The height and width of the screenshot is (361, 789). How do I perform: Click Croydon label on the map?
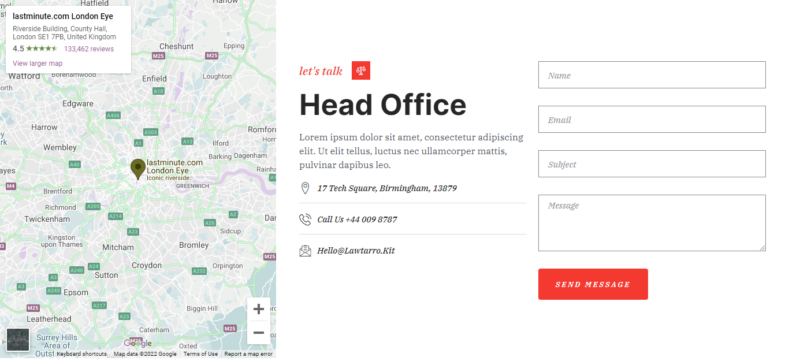click(147, 265)
